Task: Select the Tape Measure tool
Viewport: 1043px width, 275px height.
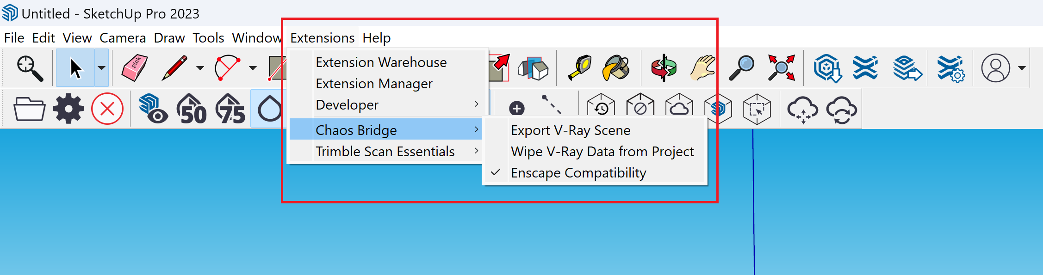Action: pyautogui.click(x=579, y=68)
